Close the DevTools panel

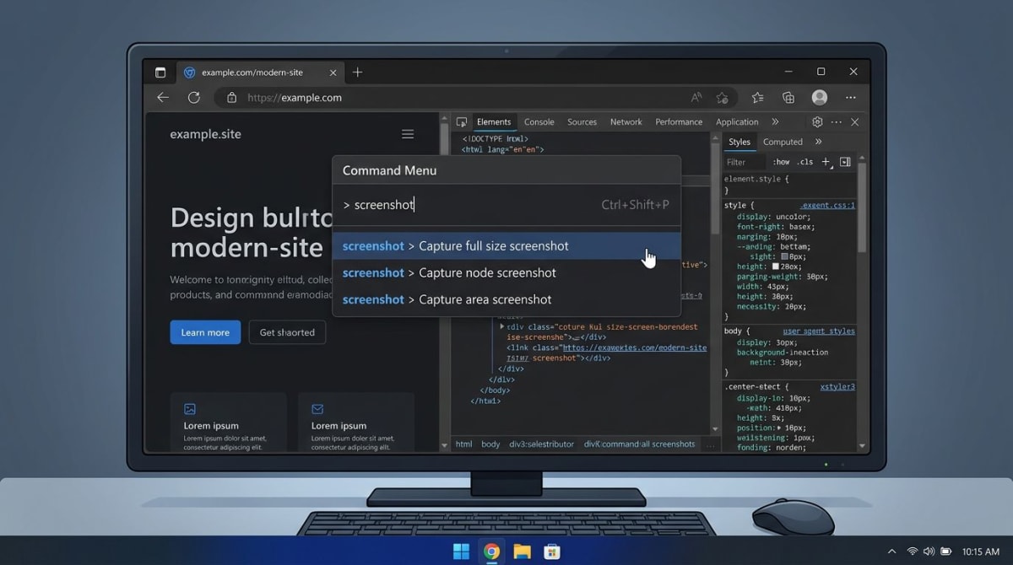tap(855, 122)
